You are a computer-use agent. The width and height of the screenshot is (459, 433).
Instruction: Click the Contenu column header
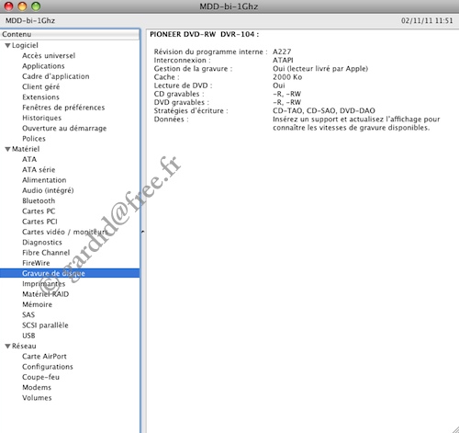[70, 34]
